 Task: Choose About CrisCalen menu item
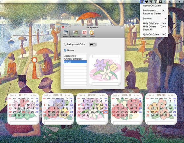point(154,6)
